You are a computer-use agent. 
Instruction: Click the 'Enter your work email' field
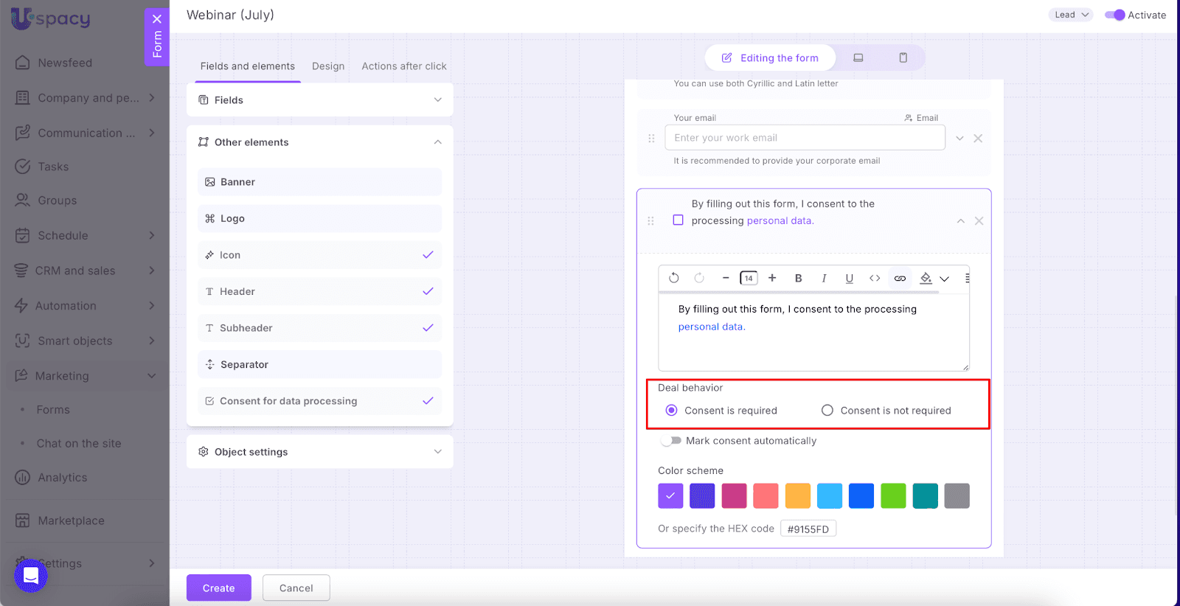click(805, 138)
